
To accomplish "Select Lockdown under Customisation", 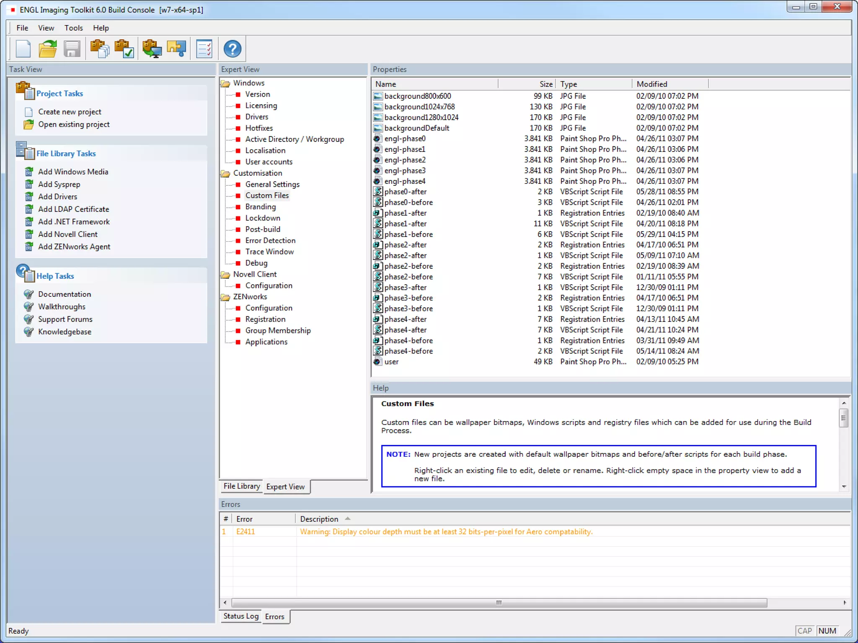I will (x=262, y=218).
